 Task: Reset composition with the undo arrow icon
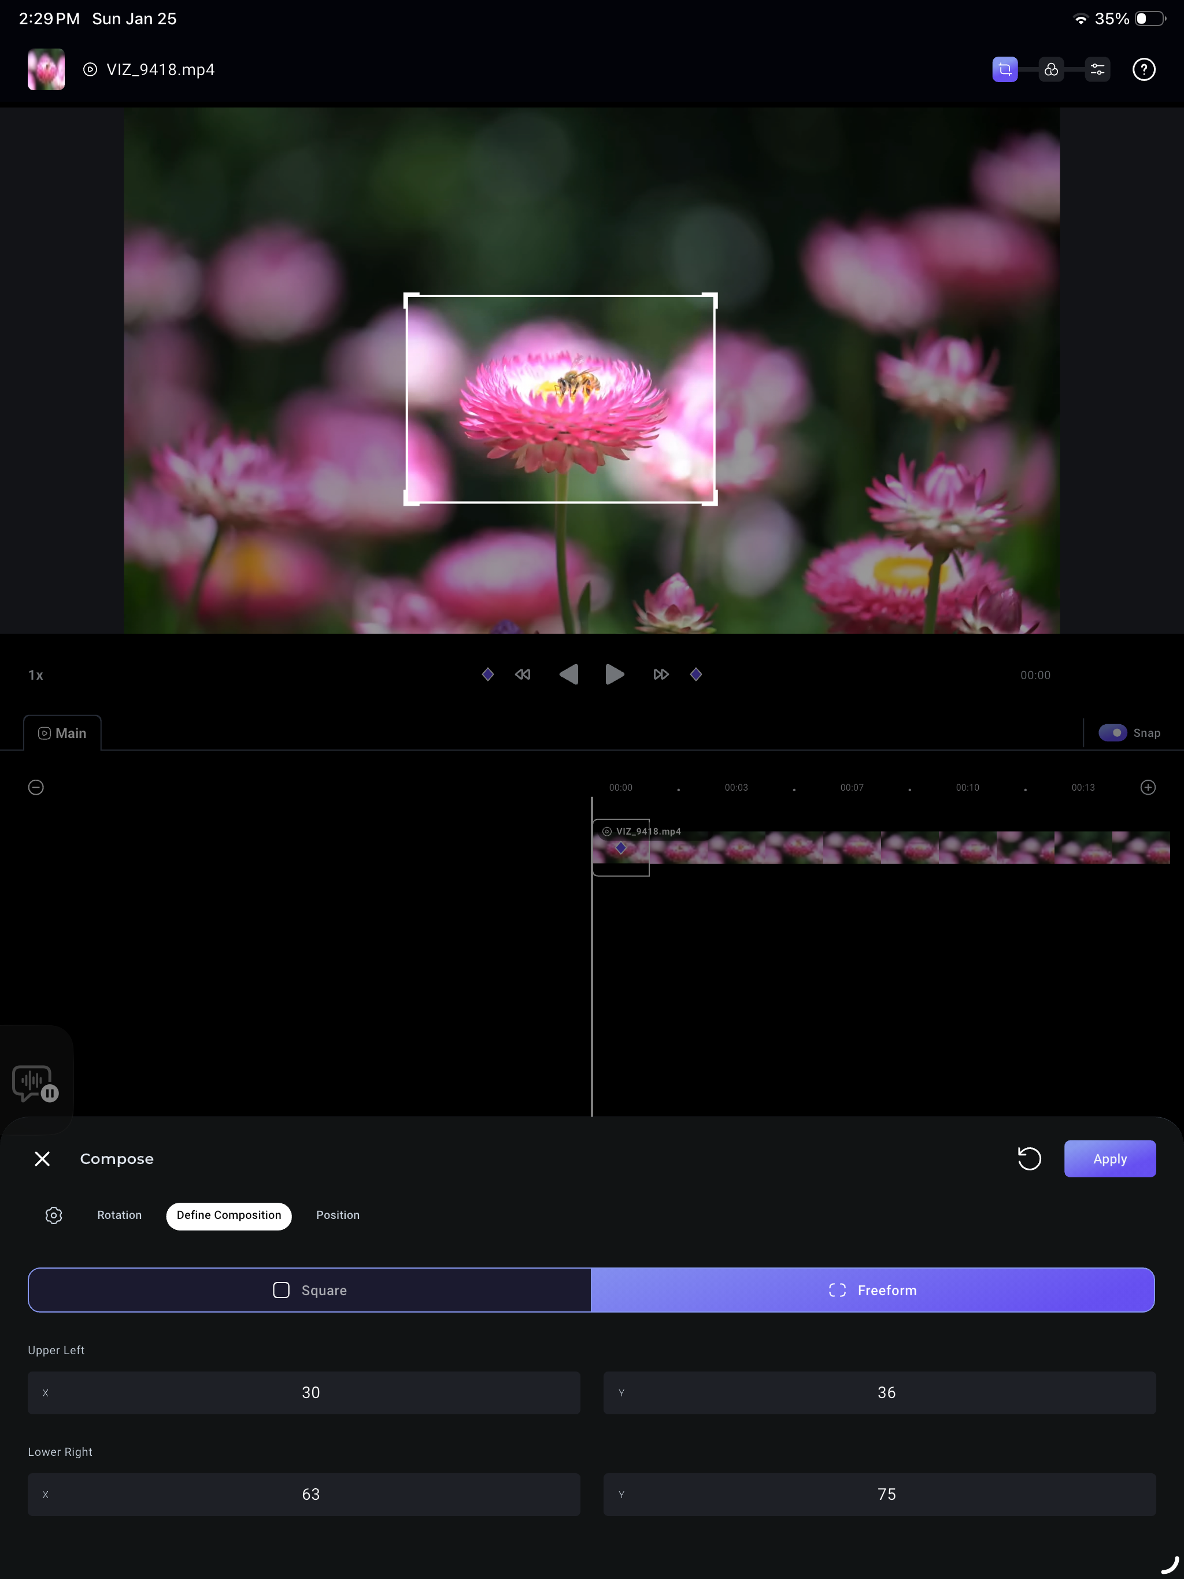click(x=1029, y=1158)
